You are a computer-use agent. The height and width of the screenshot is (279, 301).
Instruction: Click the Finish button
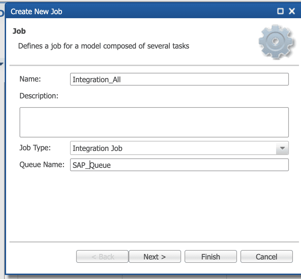(210, 256)
